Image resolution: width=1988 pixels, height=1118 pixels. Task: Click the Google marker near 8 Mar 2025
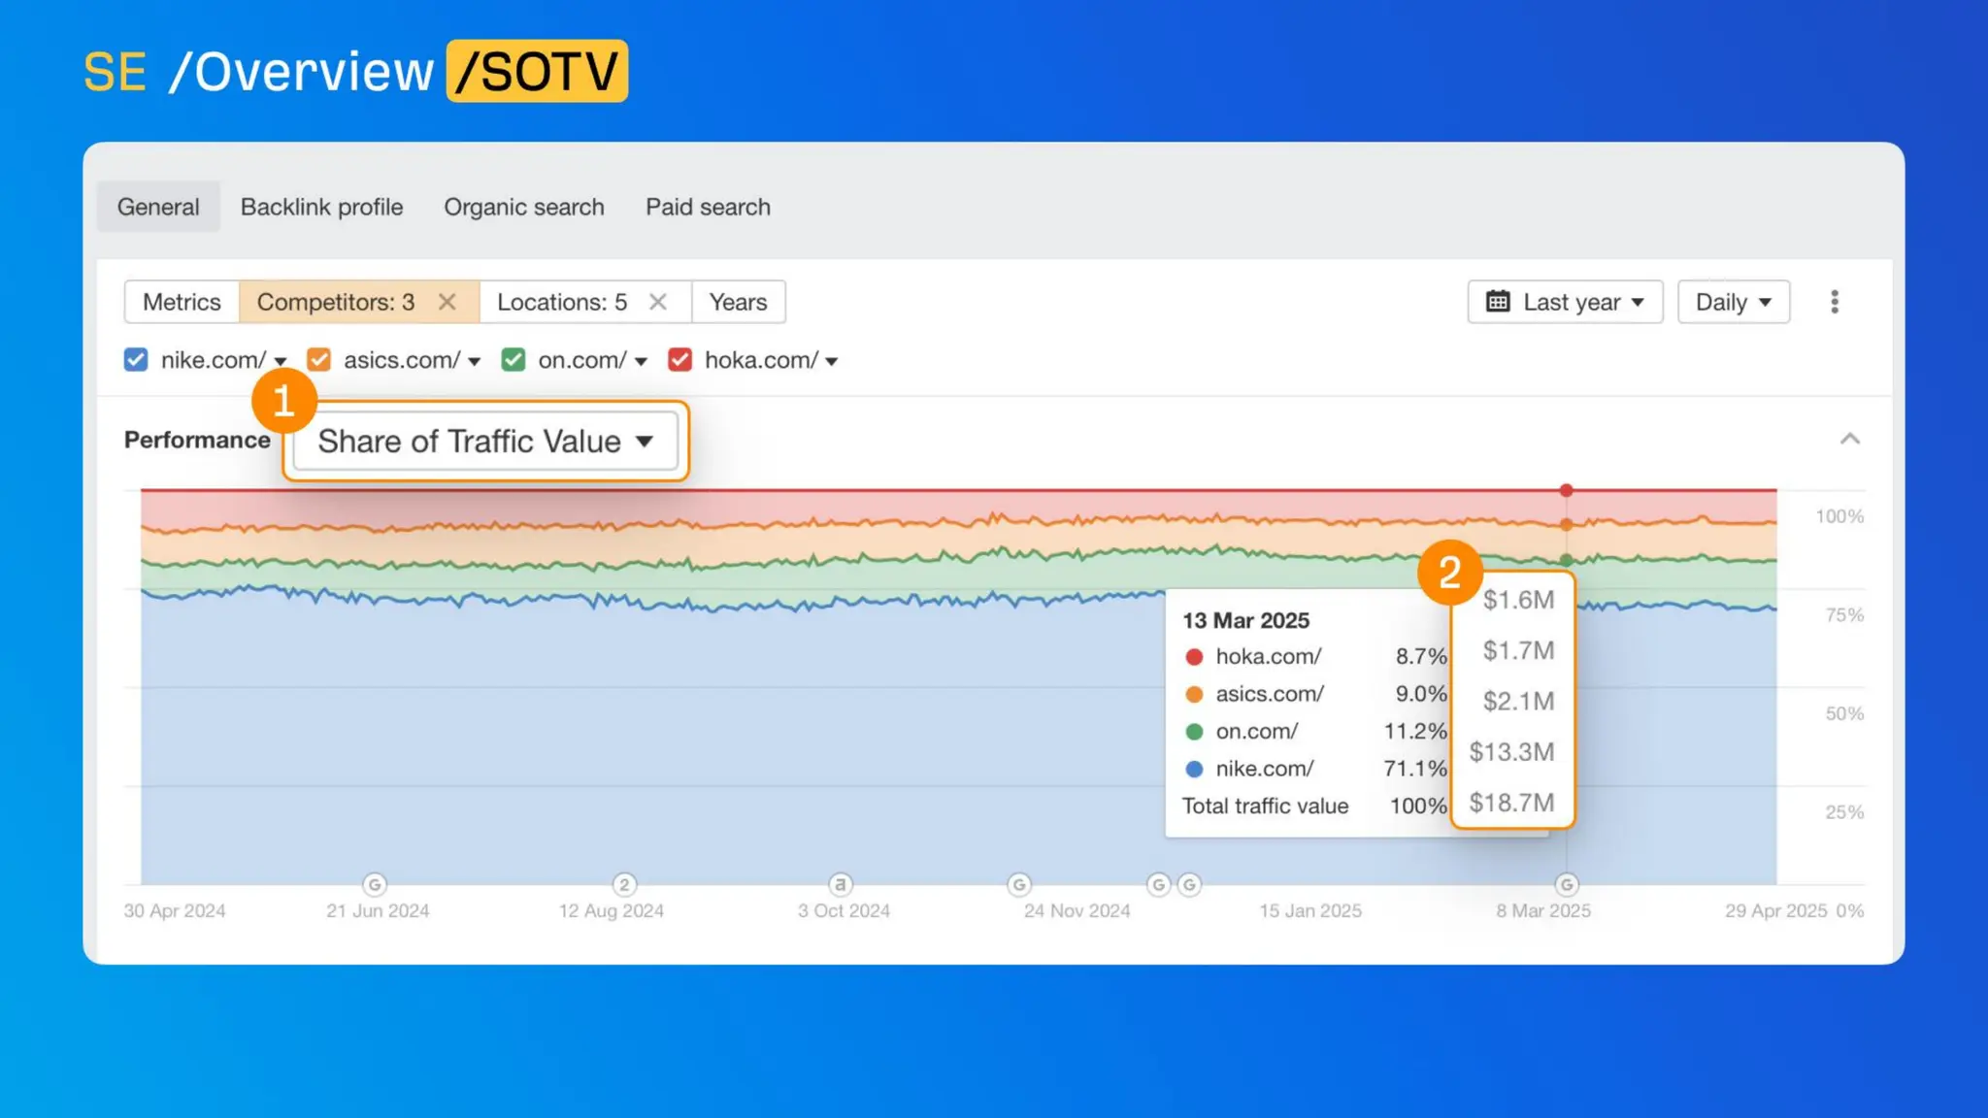(1566, 884)
